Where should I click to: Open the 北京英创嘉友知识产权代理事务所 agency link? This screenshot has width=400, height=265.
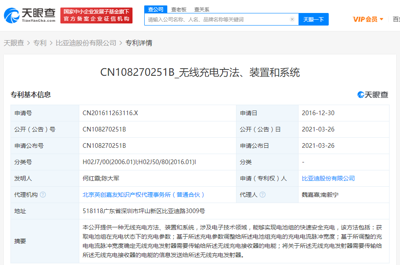coord(143,195)
